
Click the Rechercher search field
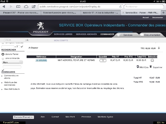tap(144, 7)
